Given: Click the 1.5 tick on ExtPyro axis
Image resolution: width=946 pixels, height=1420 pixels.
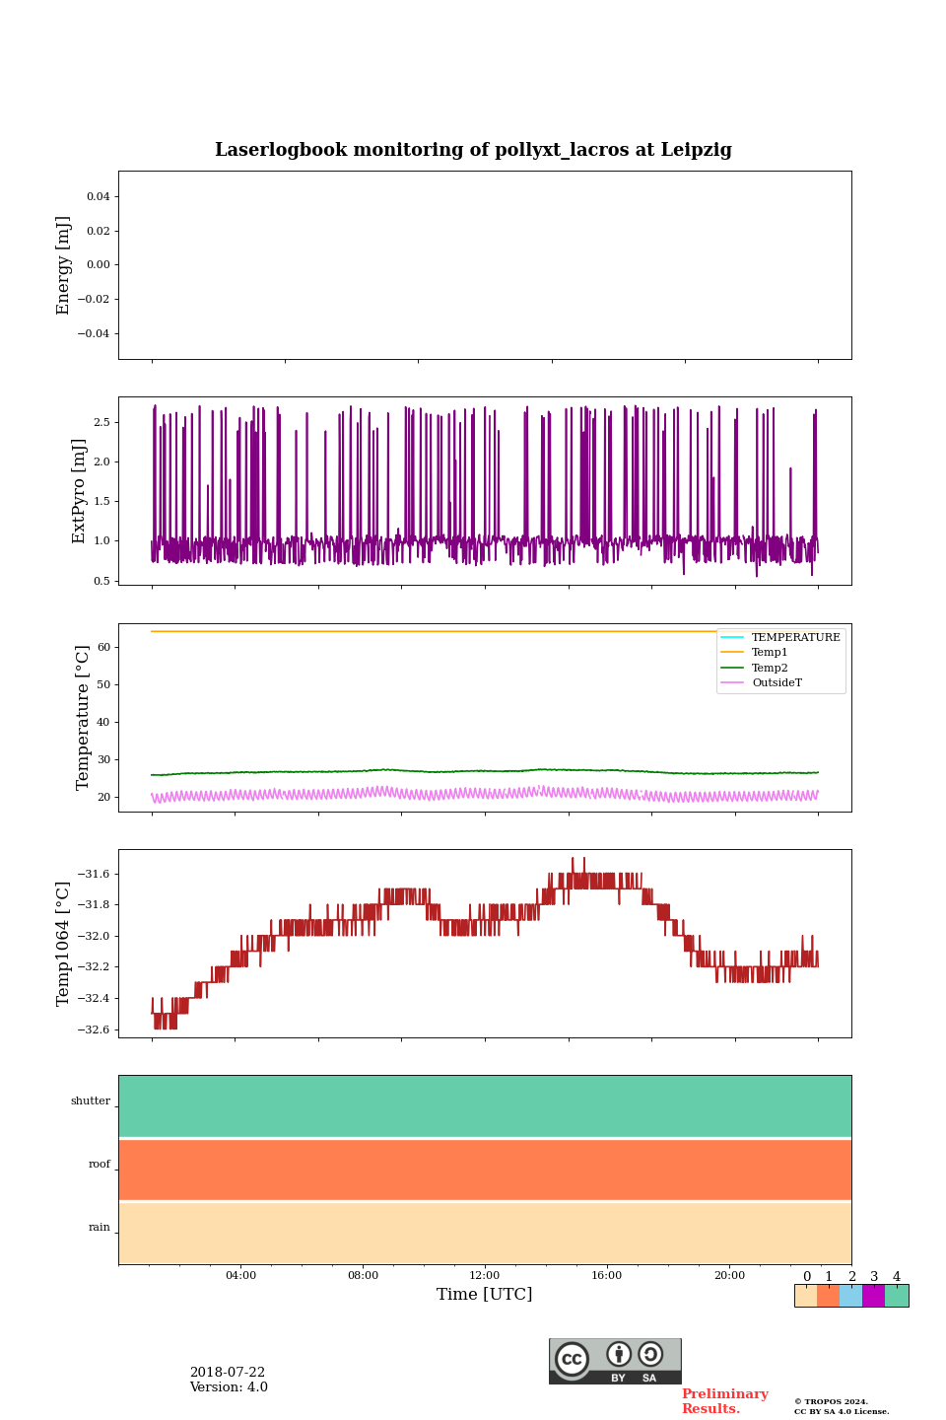Looking at the screenshot, I should (x=101, y=501).
